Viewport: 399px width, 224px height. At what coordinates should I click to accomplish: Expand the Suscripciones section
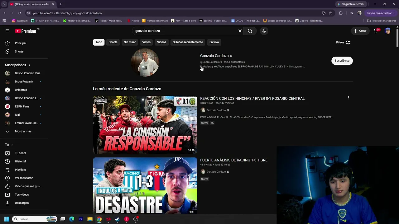coord(18,65)
